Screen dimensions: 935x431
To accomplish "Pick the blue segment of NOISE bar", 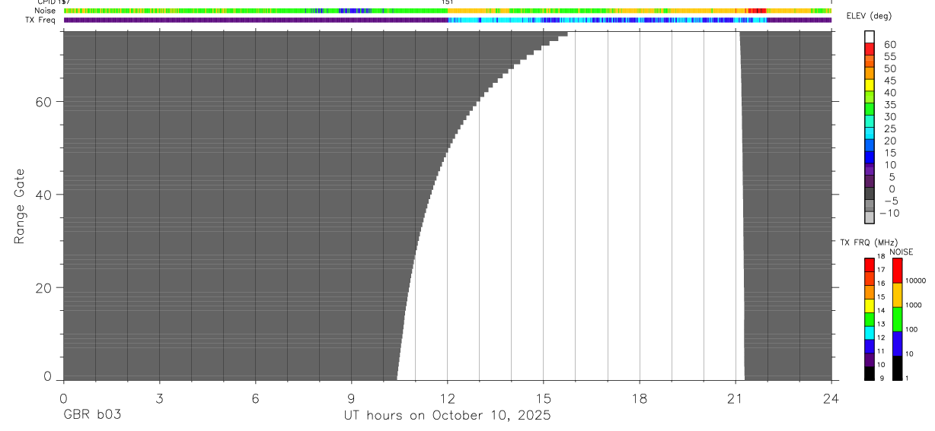I will click(x=897, y=344).
